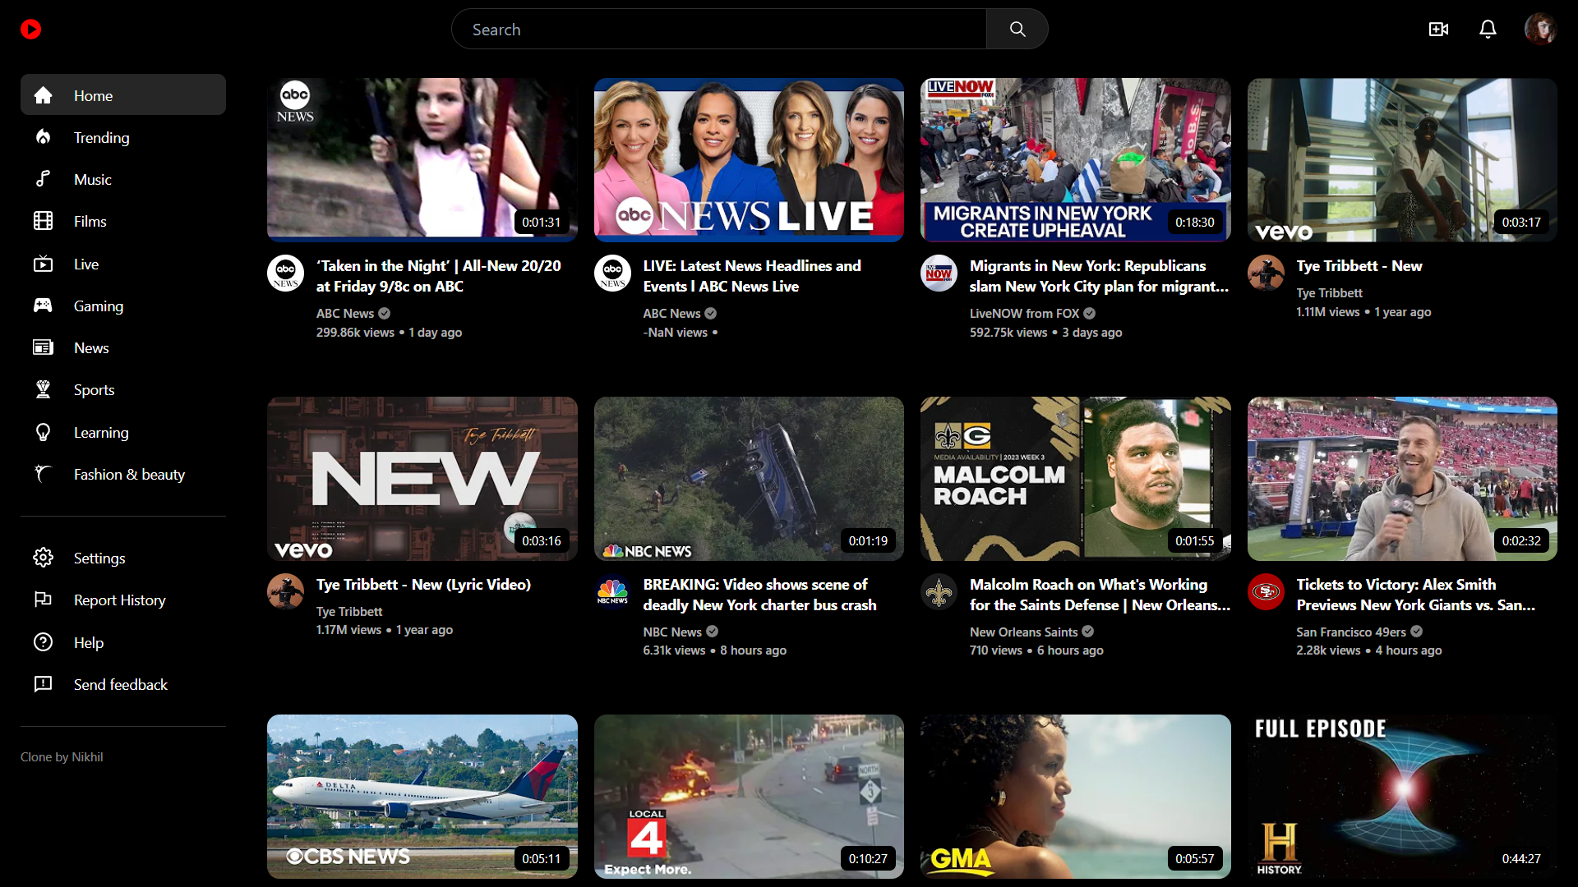The image size is (1578, 887).
Task: Click into the Search field
Action: coord(719,30)
